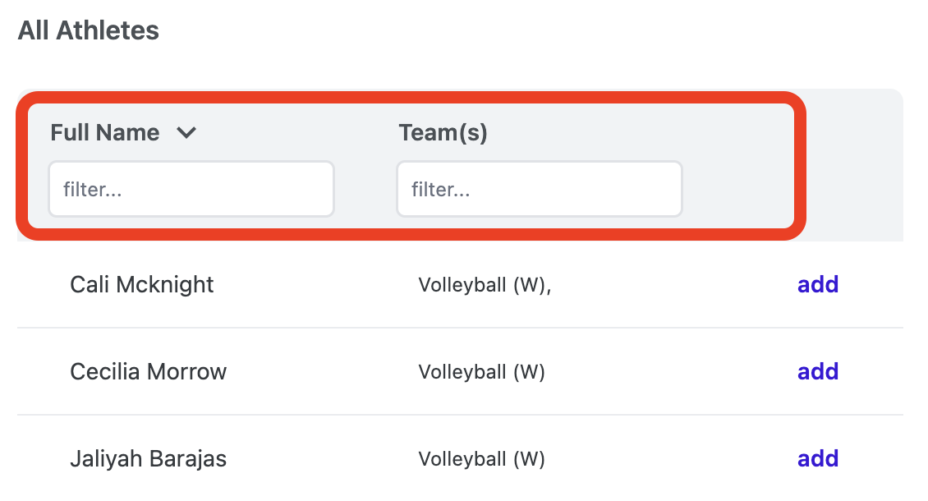928x501 pixels.
Task: Add Jaliyah Barajas using the add link
Action: tap(818, 459)
